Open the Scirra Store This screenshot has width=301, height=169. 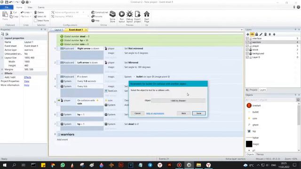click(112, 16)
